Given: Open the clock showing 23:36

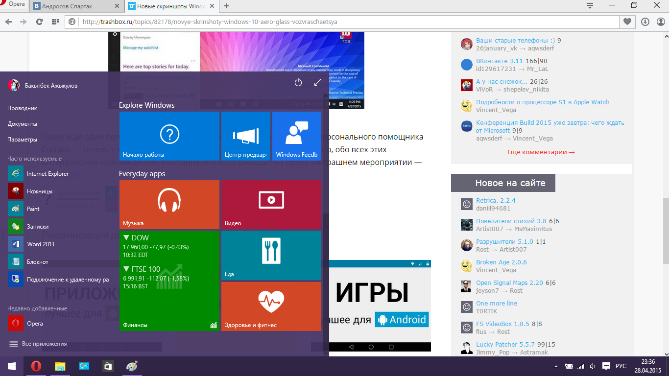Looking at the screenshot, I should pyautogui.click(x=647, y=366).
